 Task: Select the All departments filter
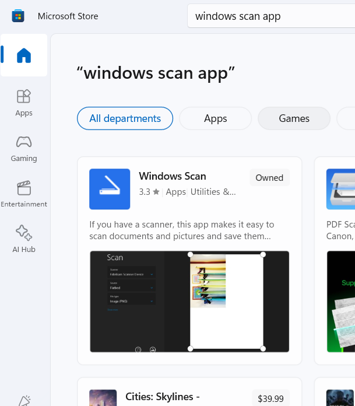[x=125, y=118]
